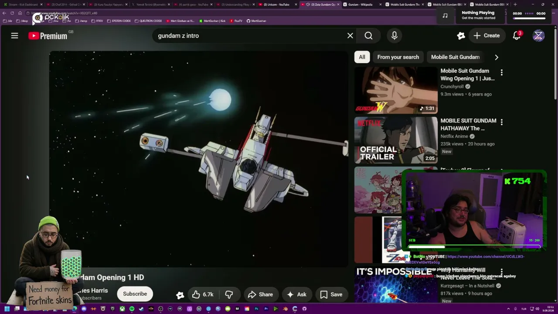This screenshot has height=314, width=558.
Task: Open GitHub Desktop from the taskbar
Action: tap(304, 309)
